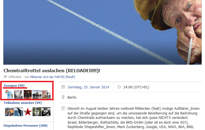The height and width of the screenshot is (130, 205).
Task: Click the date Samstag, 25. Januar 2014
Action: [x=88, y=87]
